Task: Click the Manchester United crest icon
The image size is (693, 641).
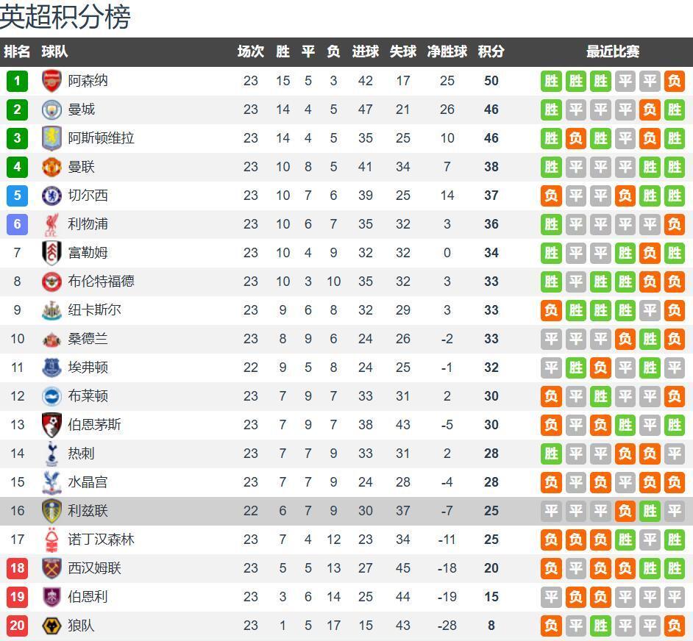Action: coord(51,167)
